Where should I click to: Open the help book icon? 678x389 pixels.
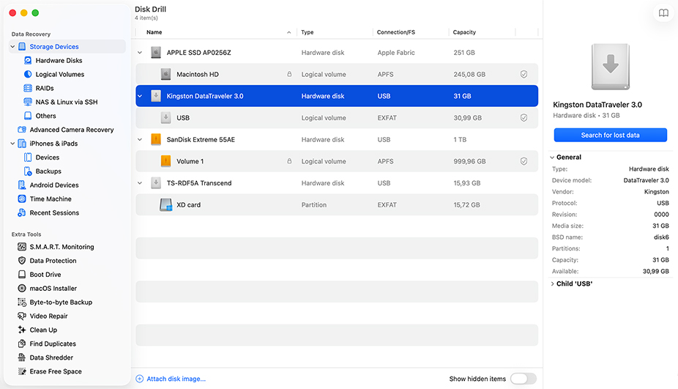[x=663, y=13]
